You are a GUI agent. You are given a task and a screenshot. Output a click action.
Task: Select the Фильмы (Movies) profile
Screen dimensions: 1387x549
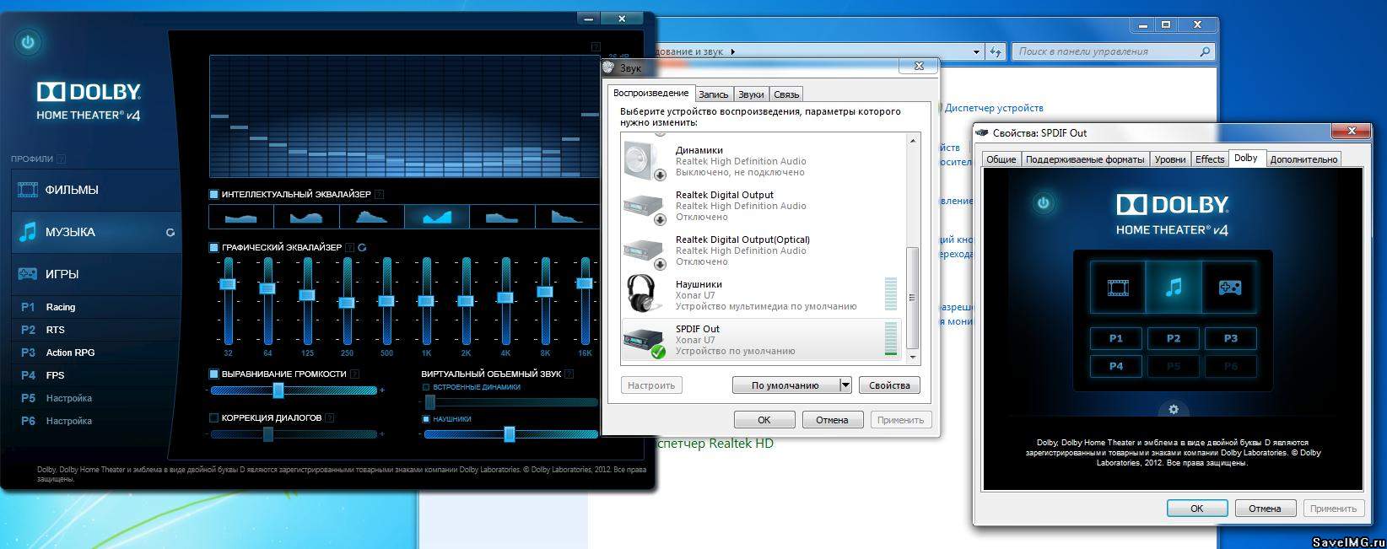click(72, 190)
